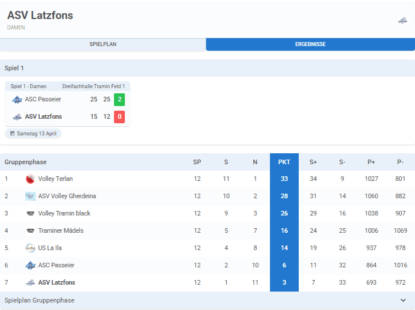Click the ASV Volley Gherdeina logo
Viewport: 415px width, 310px height.
pos(31,196)
